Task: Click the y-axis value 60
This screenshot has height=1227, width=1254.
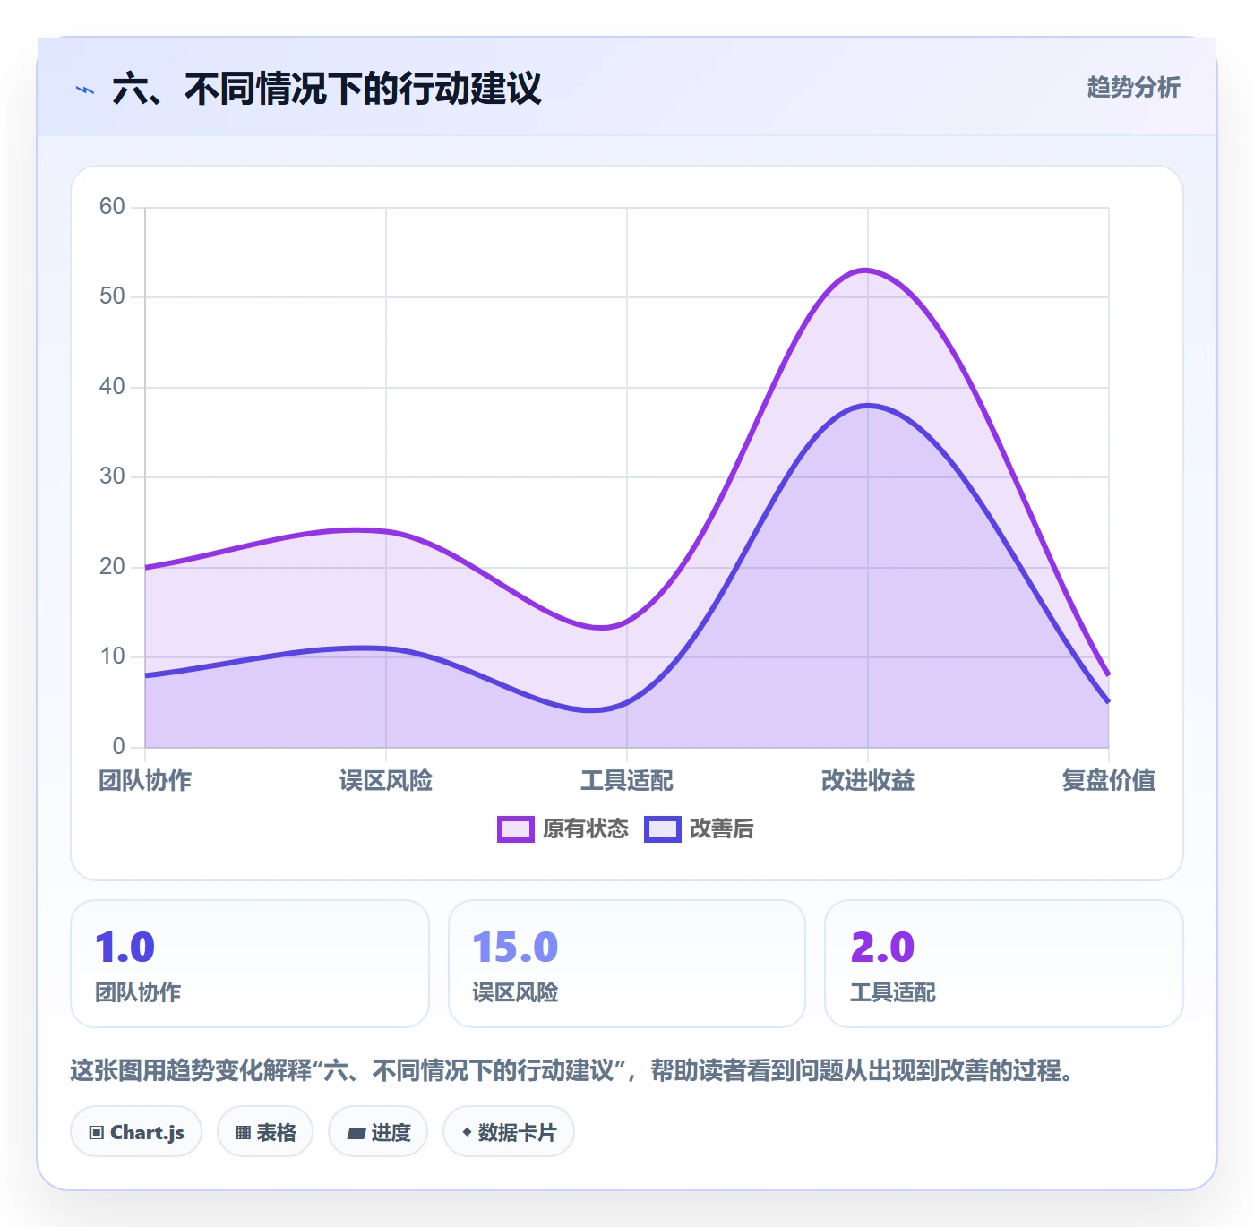Action: tap(112, 207)
